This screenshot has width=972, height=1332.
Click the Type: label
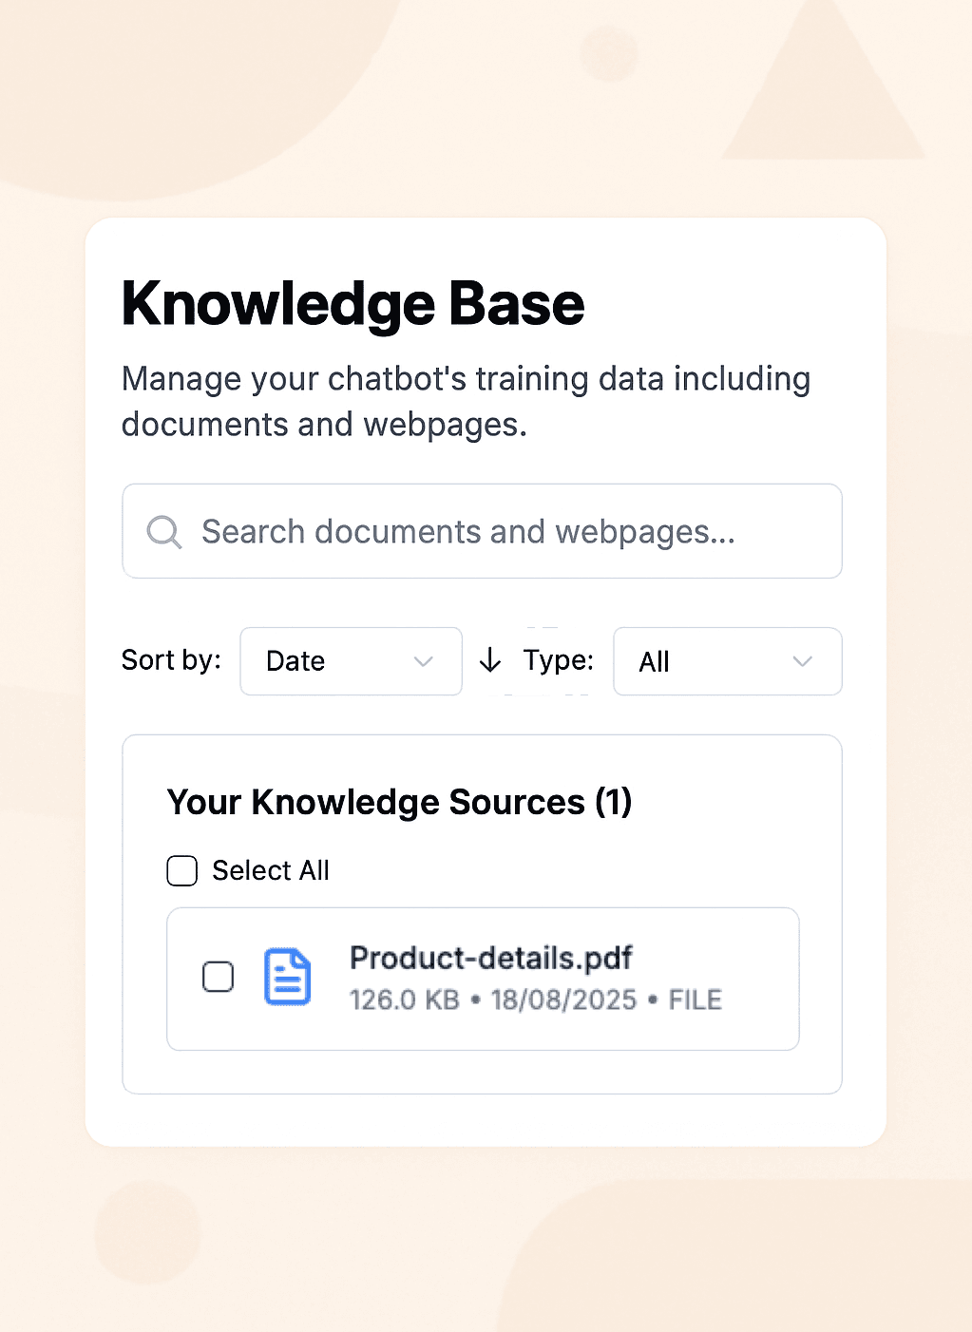click(558, 660)
